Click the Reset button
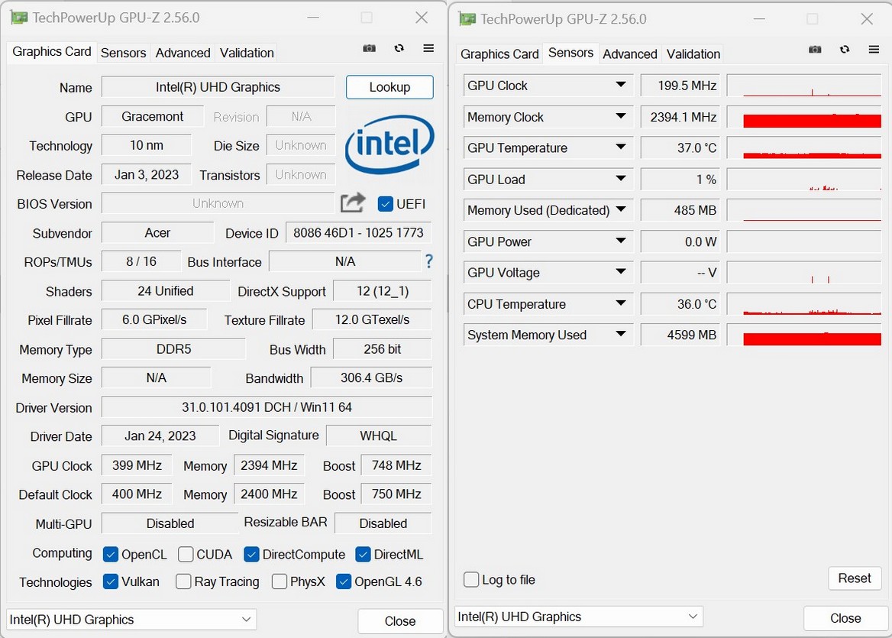892x638 pixels. [x=855, y=578]
